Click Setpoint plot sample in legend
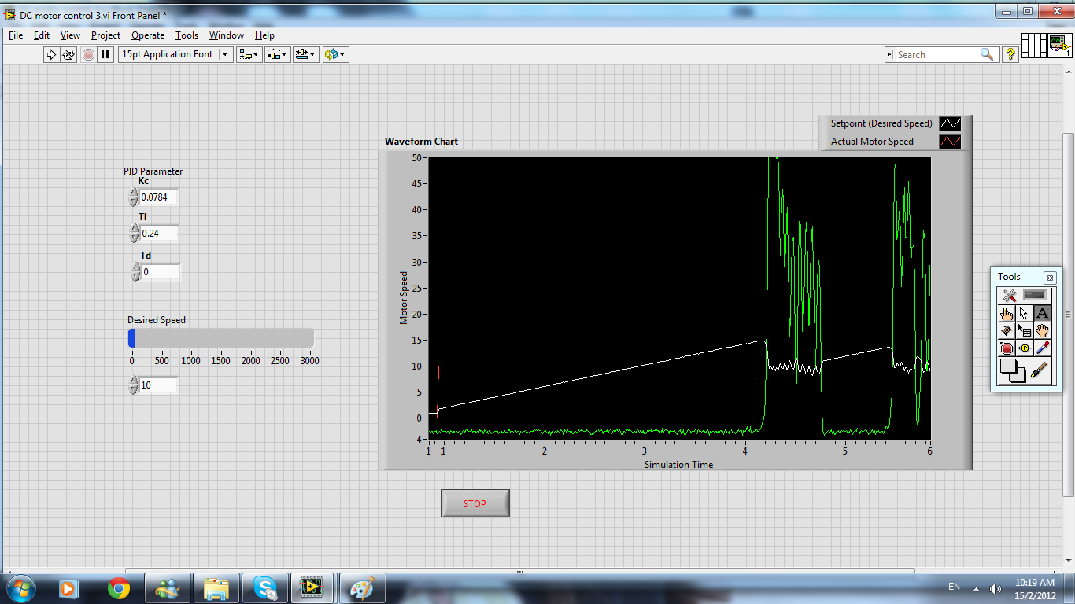Viewport: 1075px width, 604px height. [x=950, y=123]
